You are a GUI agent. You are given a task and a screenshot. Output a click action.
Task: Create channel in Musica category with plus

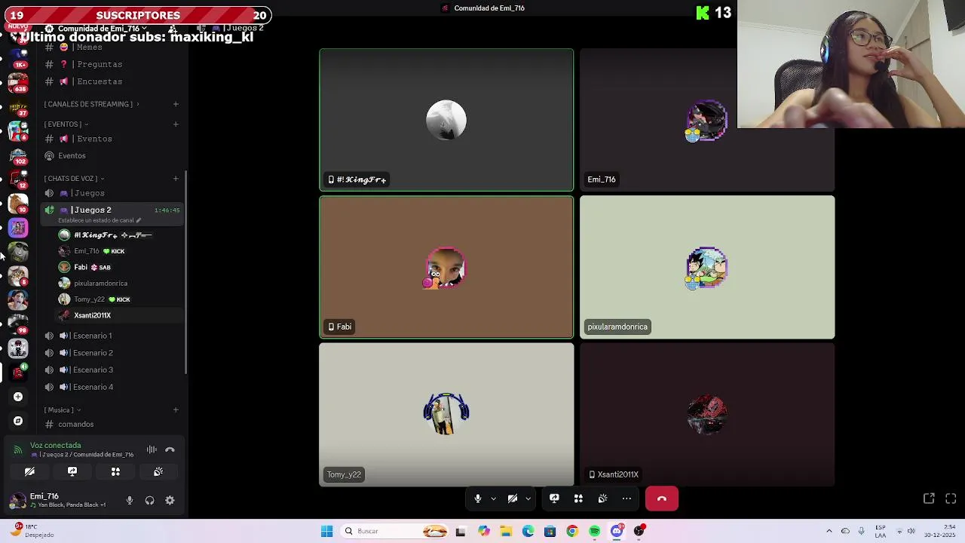coord(176,410)
